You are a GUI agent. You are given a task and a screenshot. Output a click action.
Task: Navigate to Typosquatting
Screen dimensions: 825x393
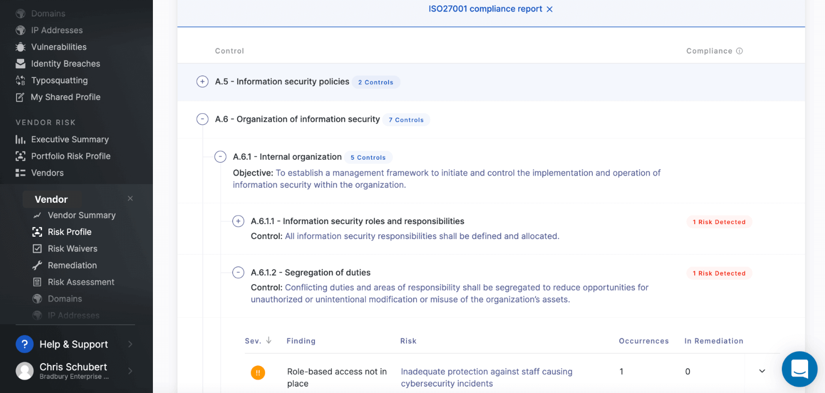pos(60,80)
